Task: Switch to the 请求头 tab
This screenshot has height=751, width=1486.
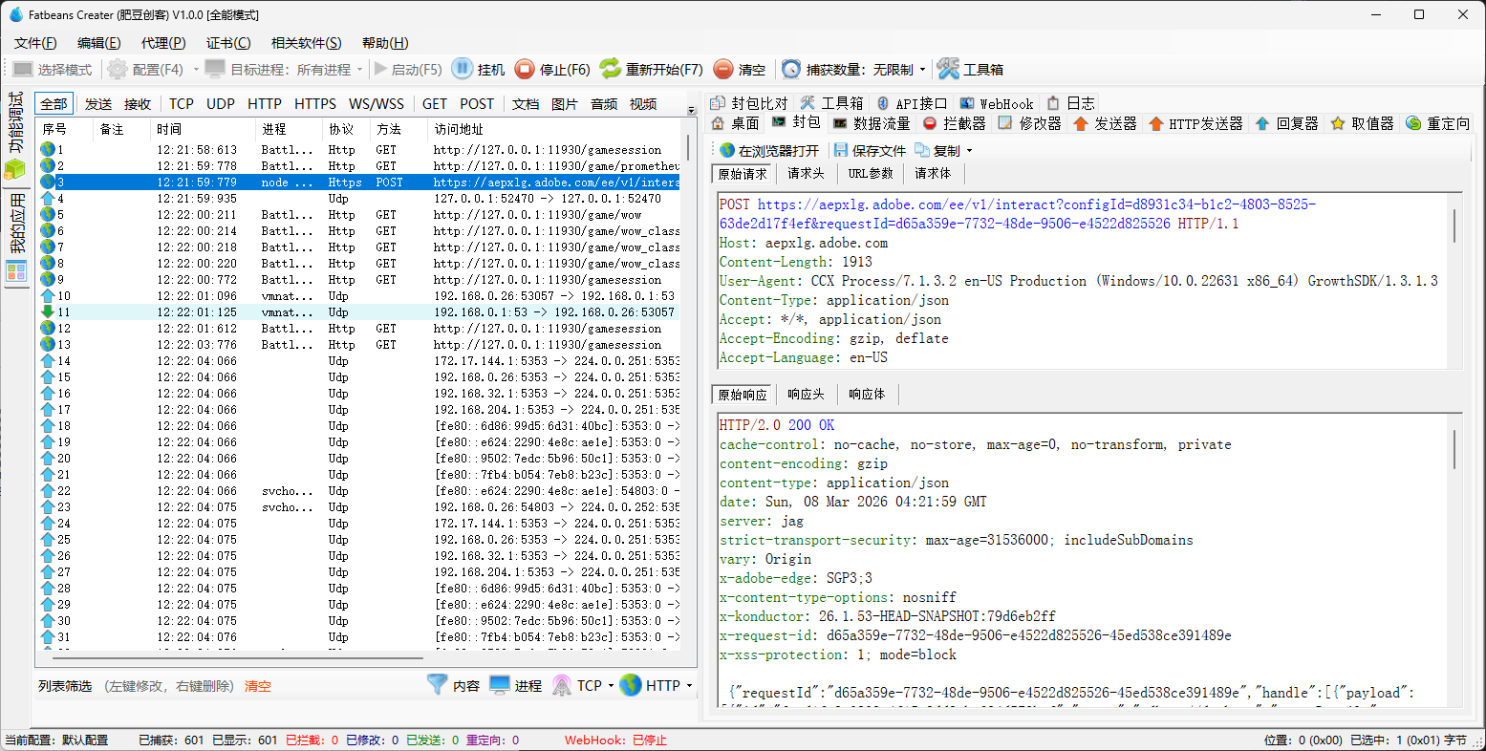Action: (x=805, y=173)
